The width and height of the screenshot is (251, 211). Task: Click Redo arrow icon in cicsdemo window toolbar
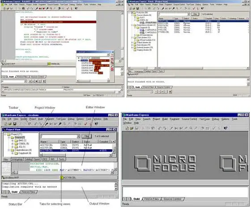40,124
